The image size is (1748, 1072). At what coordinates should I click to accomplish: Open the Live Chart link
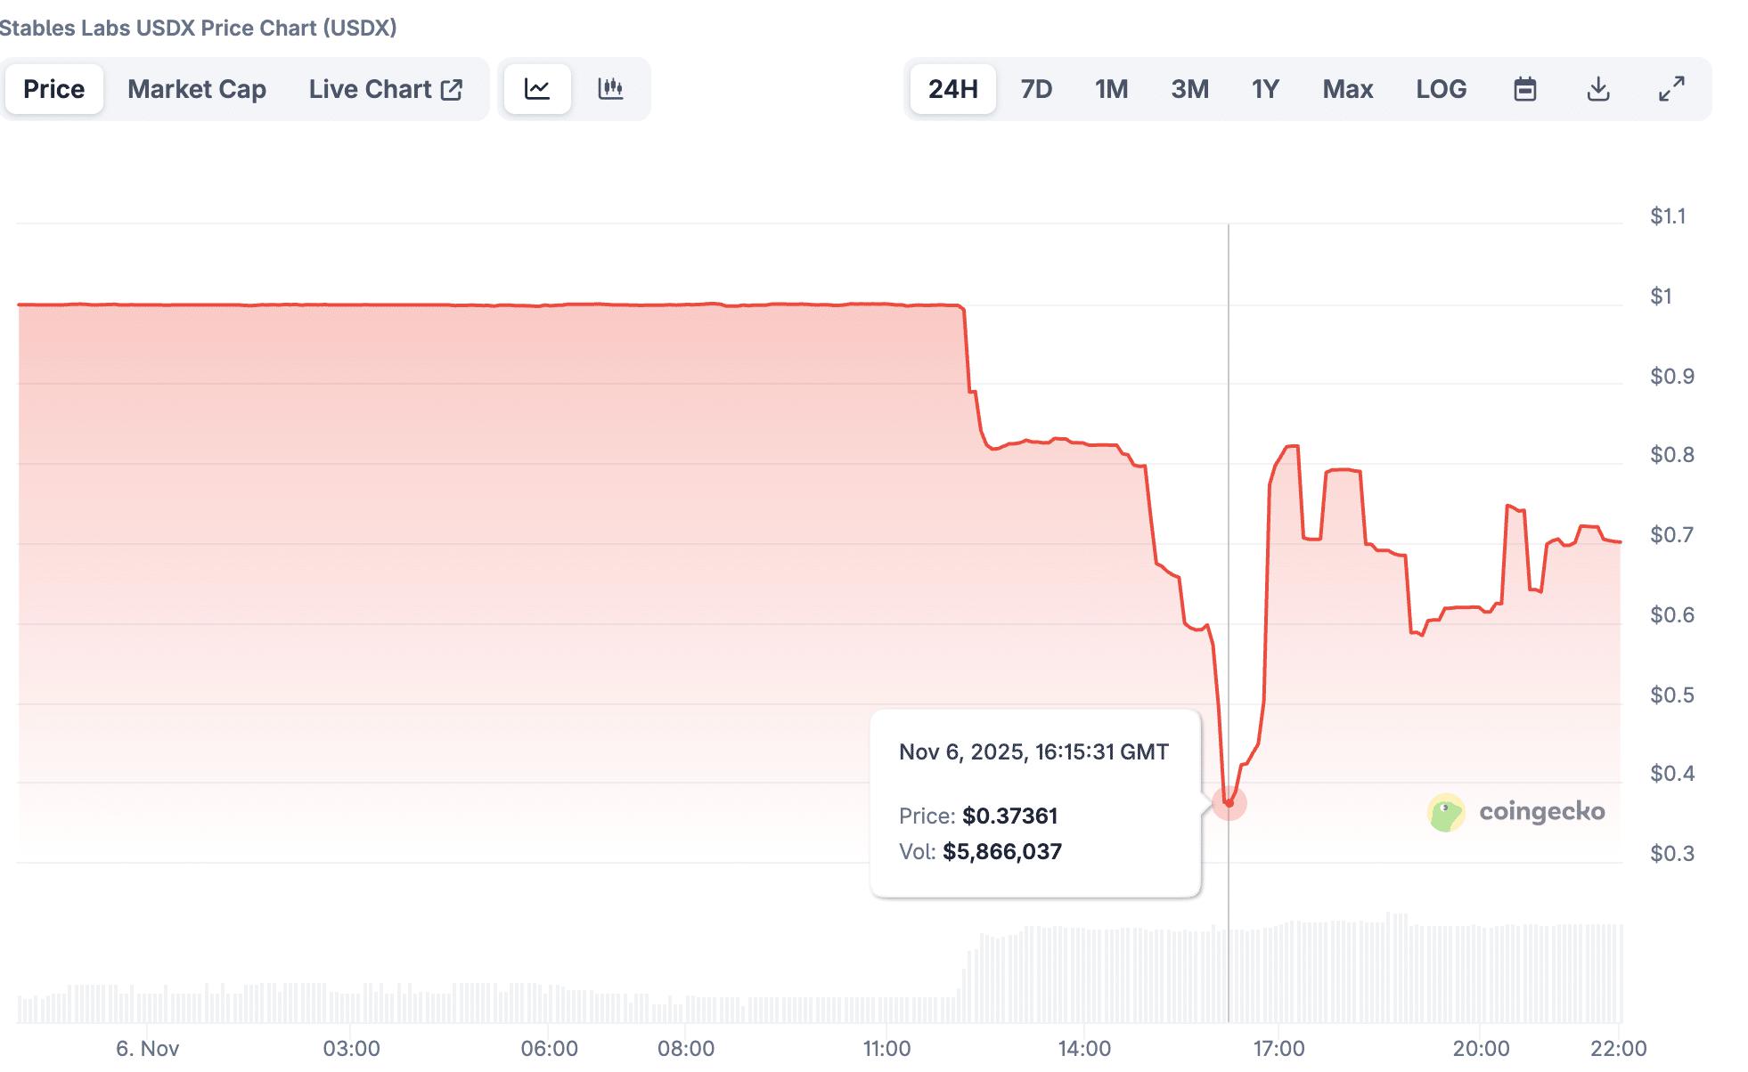click(371, 89)
